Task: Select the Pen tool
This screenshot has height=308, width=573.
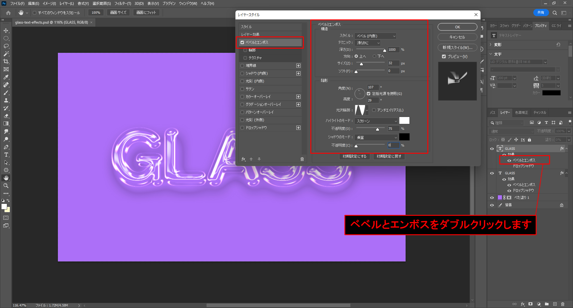Action: click(x=6, y=147)
